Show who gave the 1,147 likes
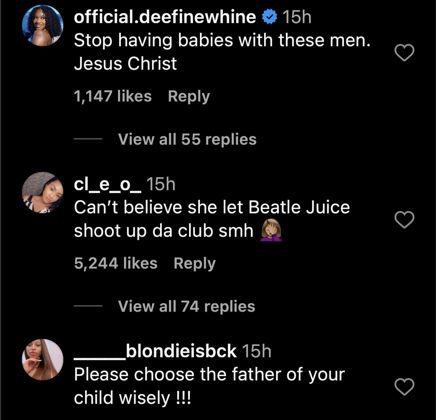The width and height of the screenshot is (436, 420). tap(113, 96)
